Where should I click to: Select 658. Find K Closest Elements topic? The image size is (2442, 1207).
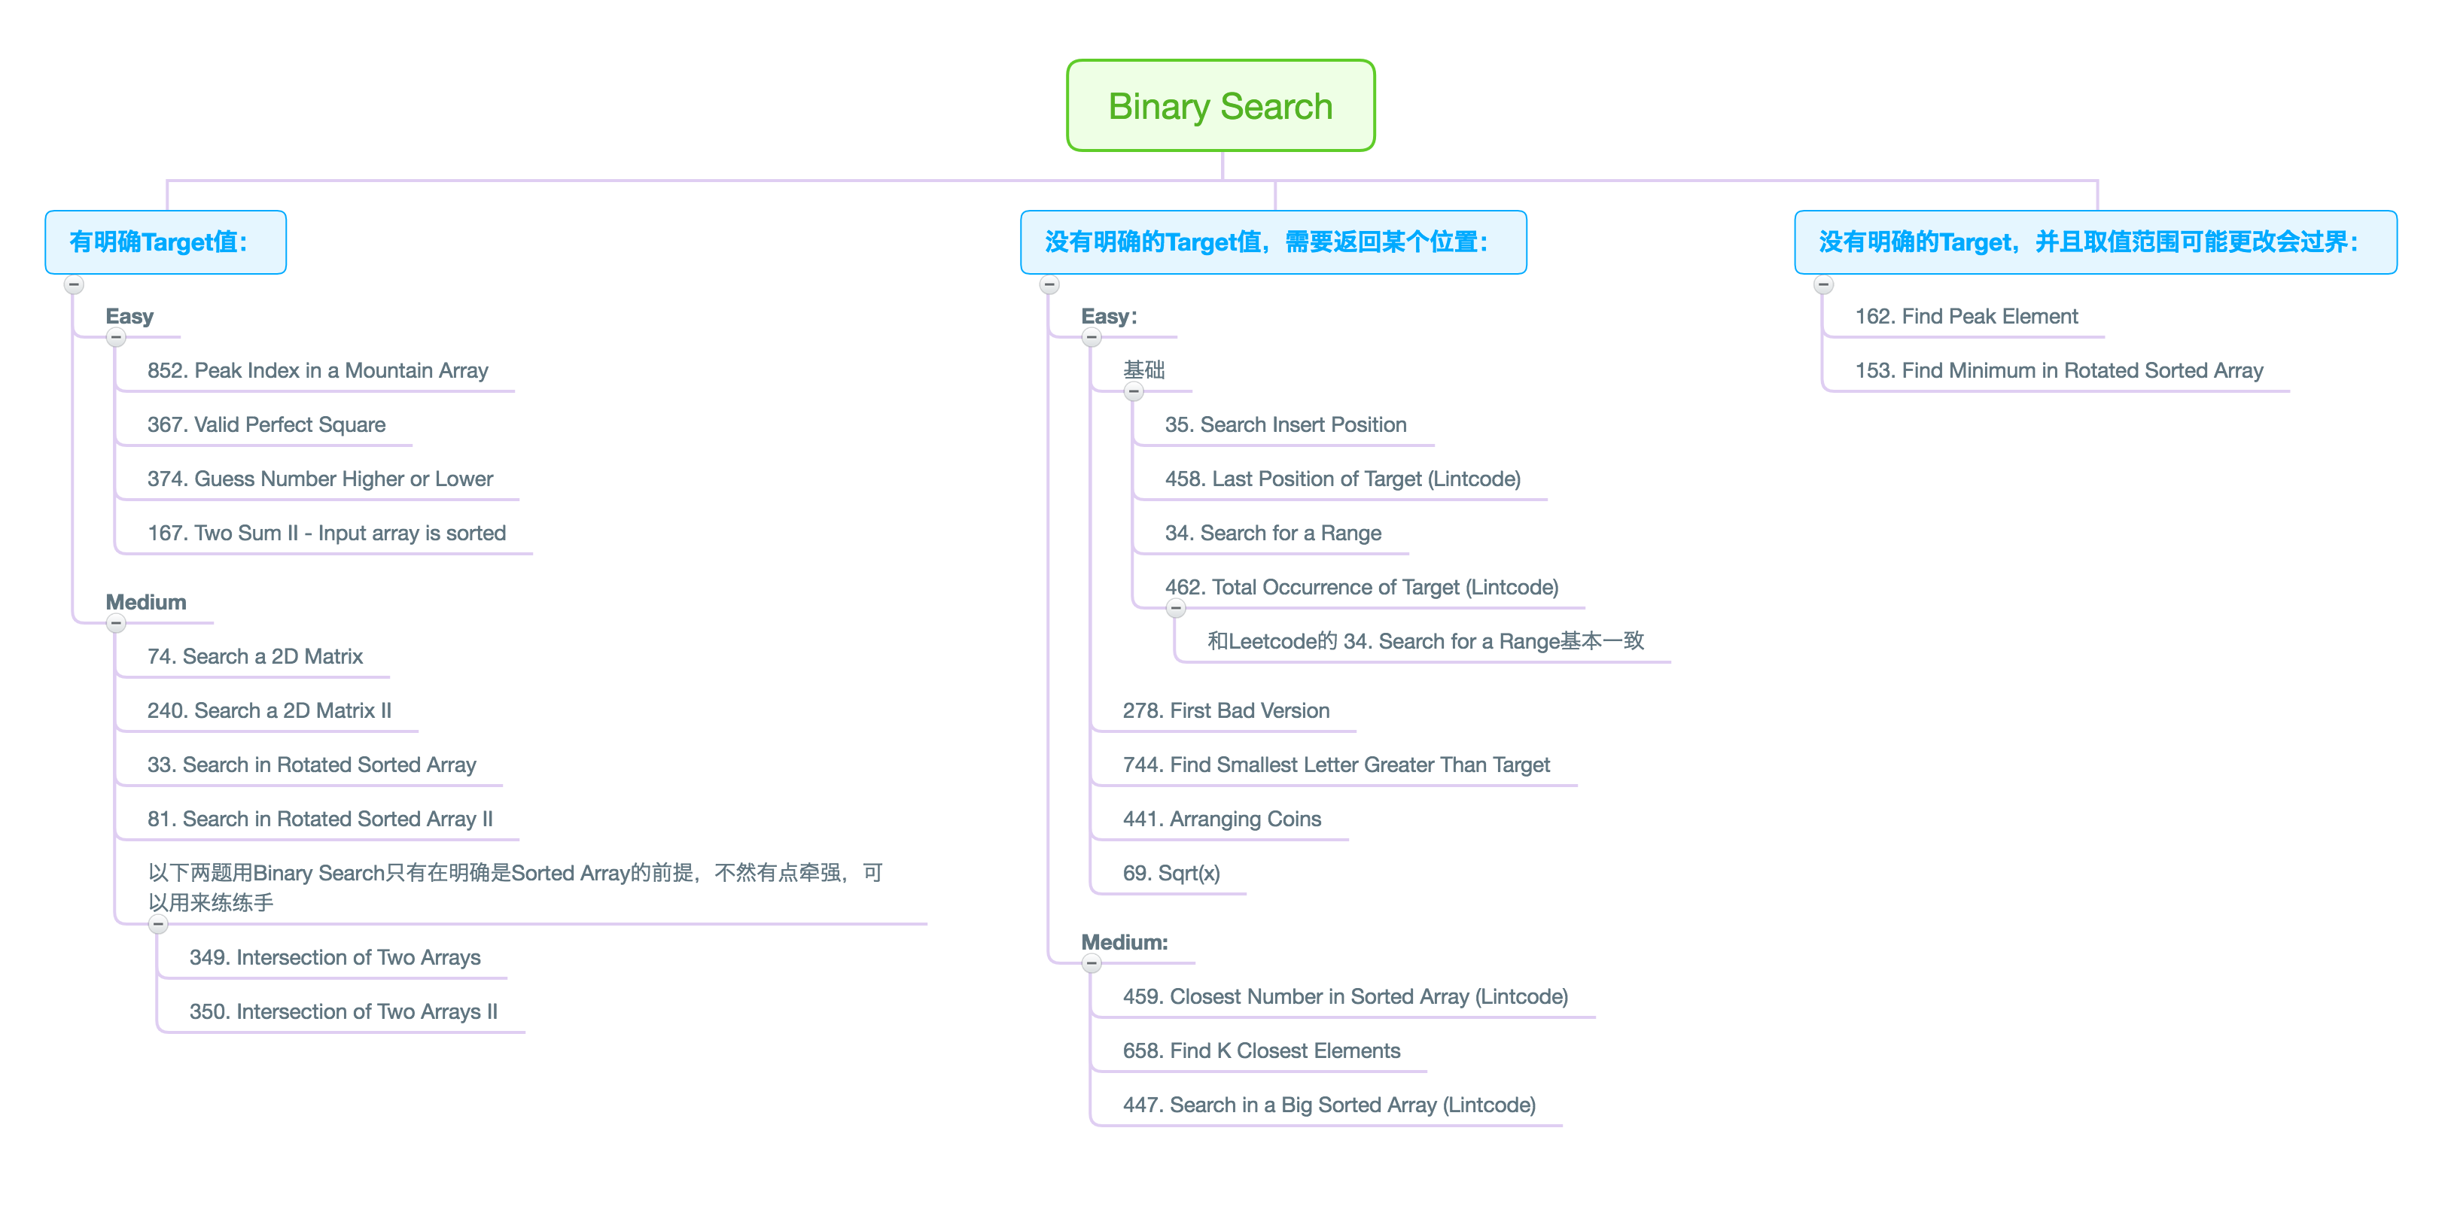1261,1050
